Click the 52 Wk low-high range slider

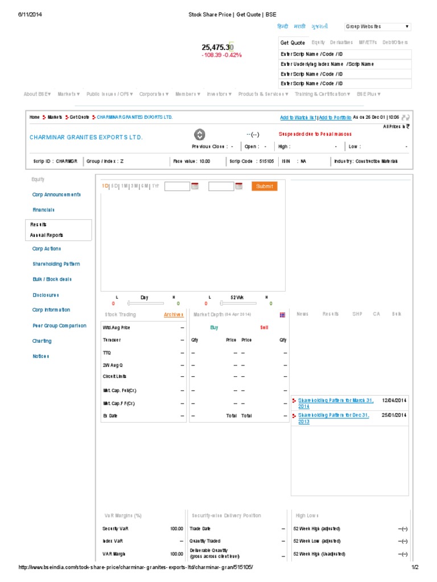238,304
